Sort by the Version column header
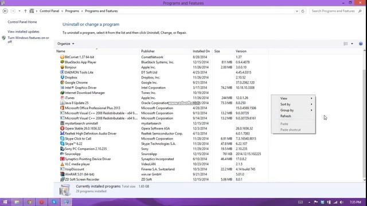This screenshot has width=367, height=206. pos(251,51)
